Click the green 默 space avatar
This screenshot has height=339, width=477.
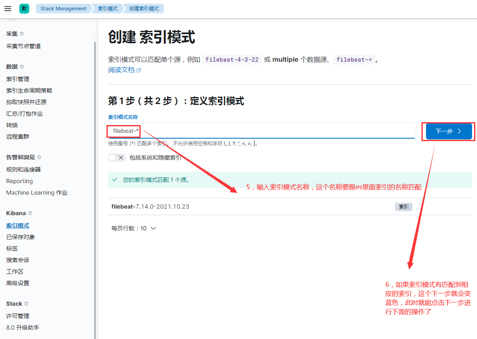coord(23,8)
